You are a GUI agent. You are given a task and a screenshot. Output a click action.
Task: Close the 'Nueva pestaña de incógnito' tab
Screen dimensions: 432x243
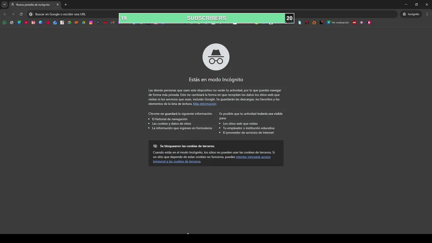tap(57, 4)
